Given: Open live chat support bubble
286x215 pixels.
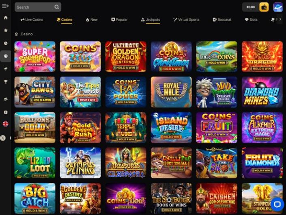Looking at the screenshot, I should point(277,204).
